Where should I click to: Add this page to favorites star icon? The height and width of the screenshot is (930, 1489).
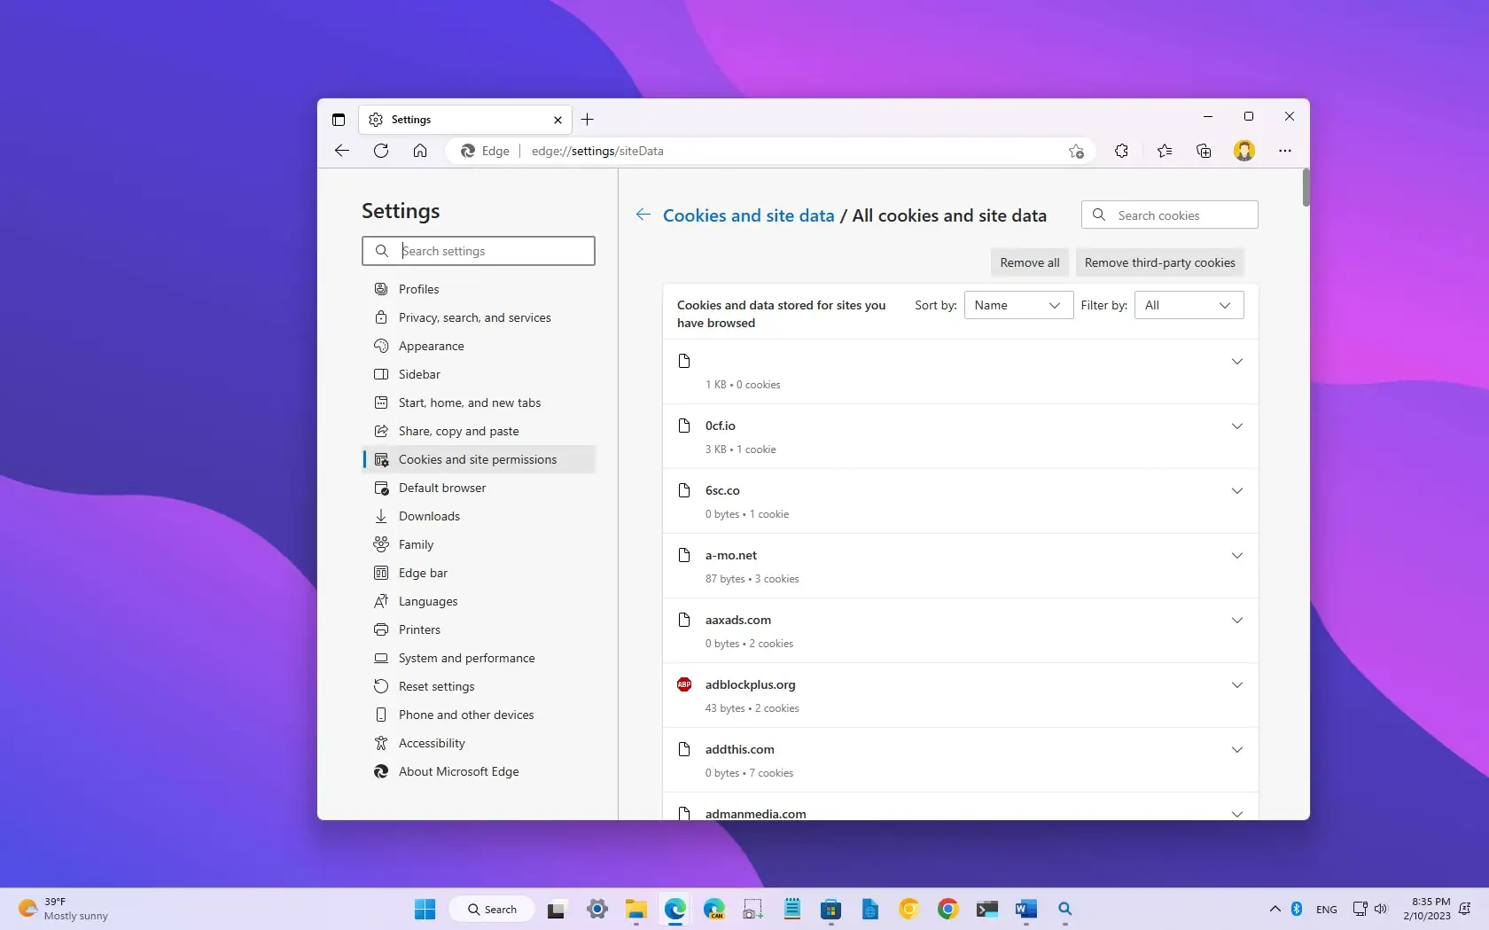(1076, 151)
